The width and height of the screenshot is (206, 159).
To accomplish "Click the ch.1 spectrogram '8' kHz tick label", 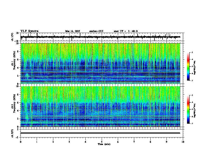I will [x=18, y=51].
